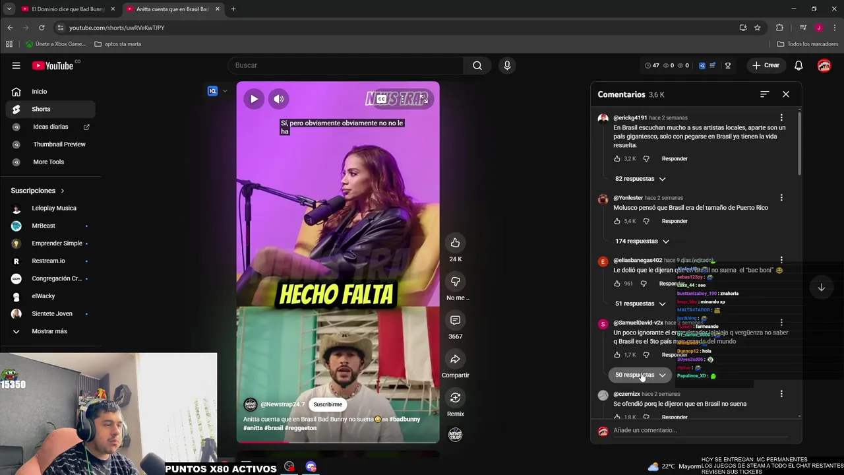The image size is (844, 475).
Task: Like the @erickg4191 comment
Action: 617,158
